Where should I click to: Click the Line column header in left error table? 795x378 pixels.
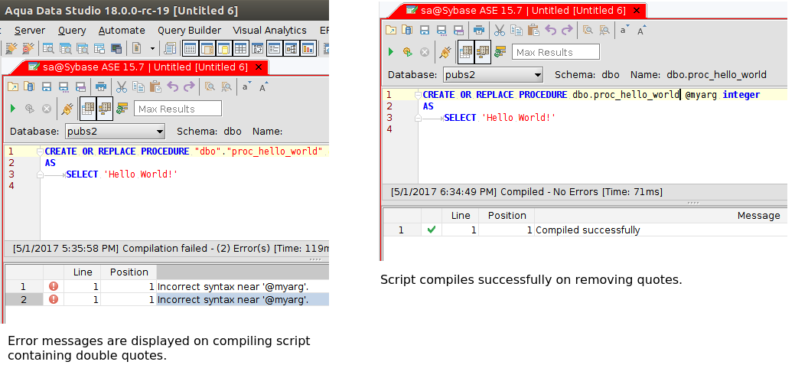point(83,272)
